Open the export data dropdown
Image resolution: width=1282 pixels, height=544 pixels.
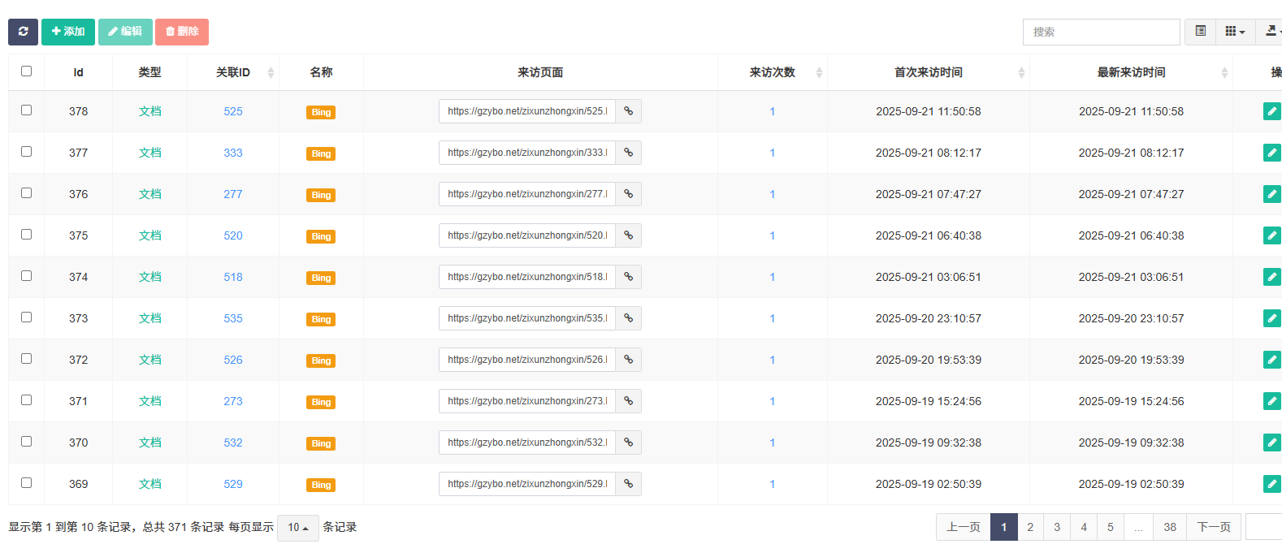click(x=1271, y=32)
